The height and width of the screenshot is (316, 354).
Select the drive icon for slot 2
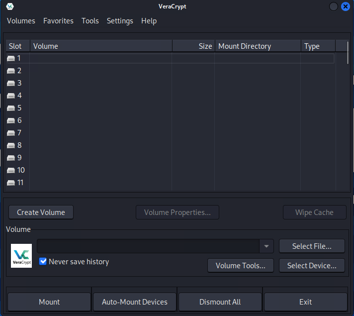pos(11,71)
